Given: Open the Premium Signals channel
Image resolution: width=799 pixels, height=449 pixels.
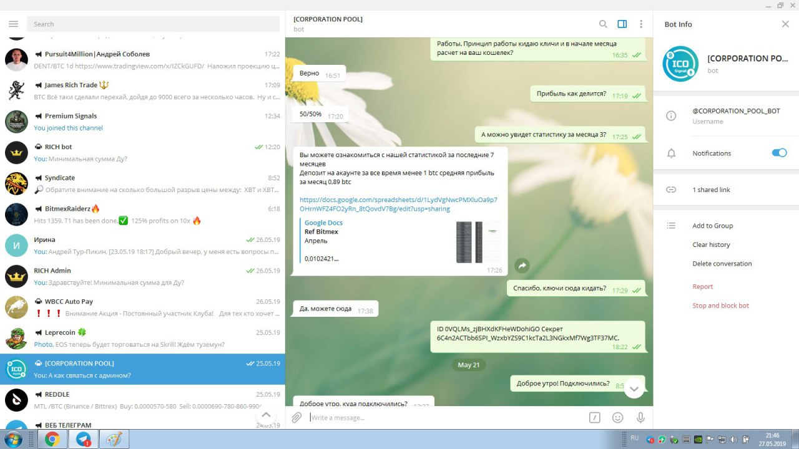Looking at the screenshot, I should click(142, 122).
